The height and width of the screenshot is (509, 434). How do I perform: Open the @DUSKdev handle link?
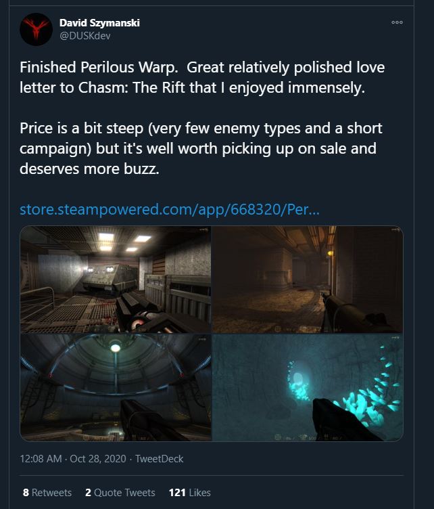click(85, 36)
